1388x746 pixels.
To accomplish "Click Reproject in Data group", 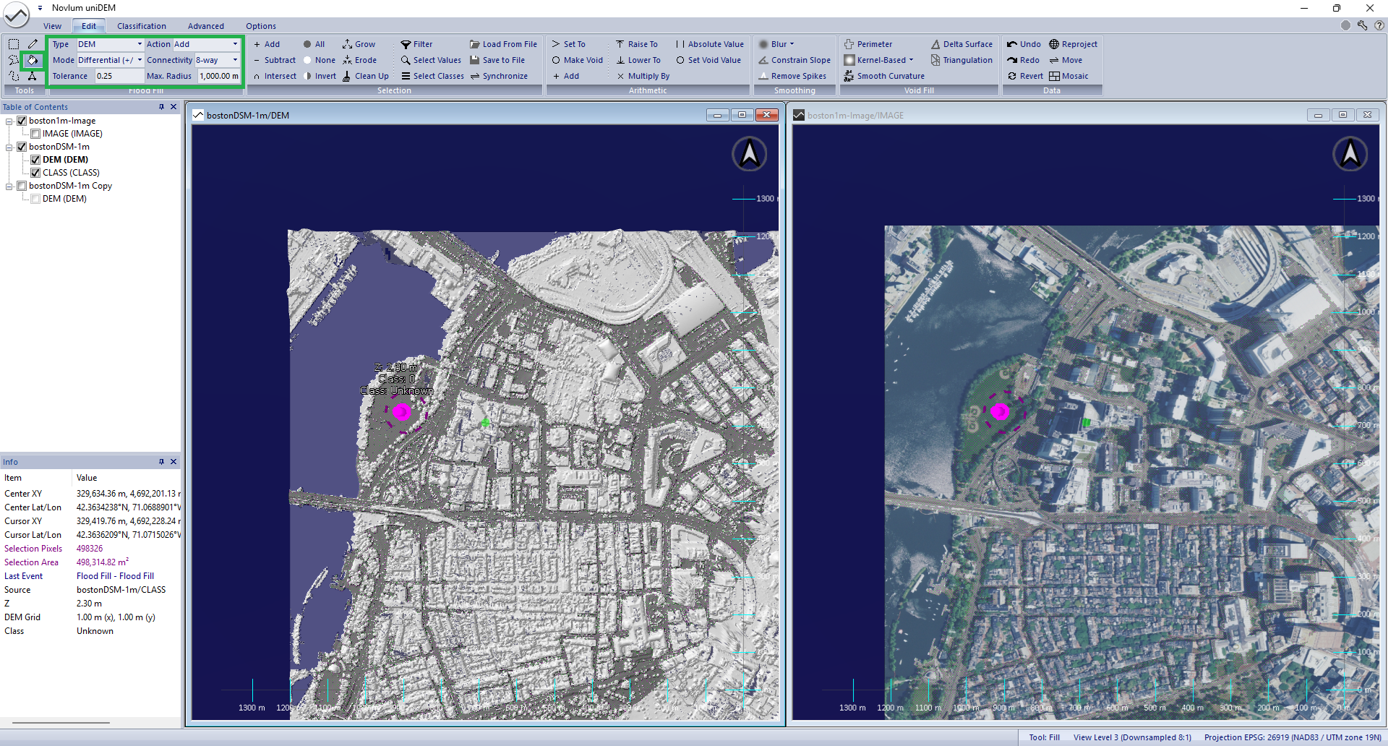I will pos(1074,44).
